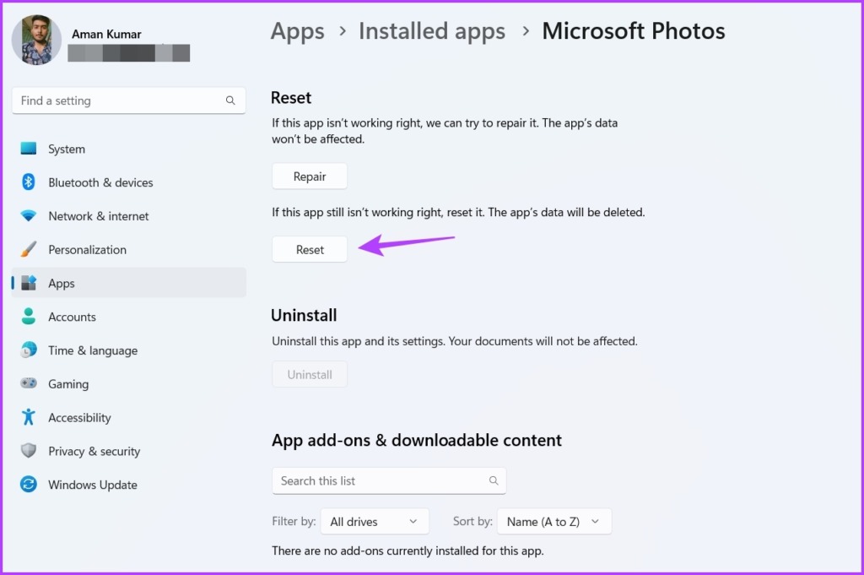Viewport: 864px width, 575px height.
Task: Open Accounts settings
Action: coord(29,317)
